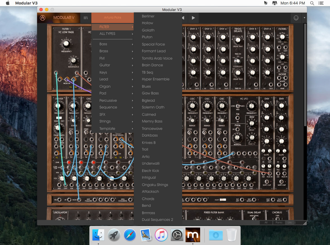Screen dimensions: 330x245
Task: Choose the Ongaku Strings preset
Action: (155, 185)
